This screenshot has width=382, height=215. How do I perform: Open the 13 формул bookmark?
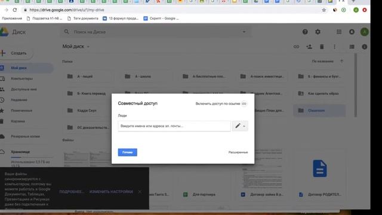[121, 19]
